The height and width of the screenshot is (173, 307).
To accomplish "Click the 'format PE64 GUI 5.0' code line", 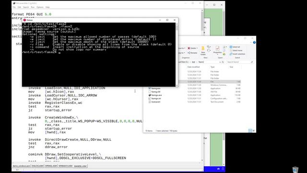I will click(31, 14).
